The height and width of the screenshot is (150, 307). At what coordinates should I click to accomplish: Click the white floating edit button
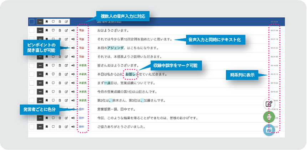tap(269, 104)
